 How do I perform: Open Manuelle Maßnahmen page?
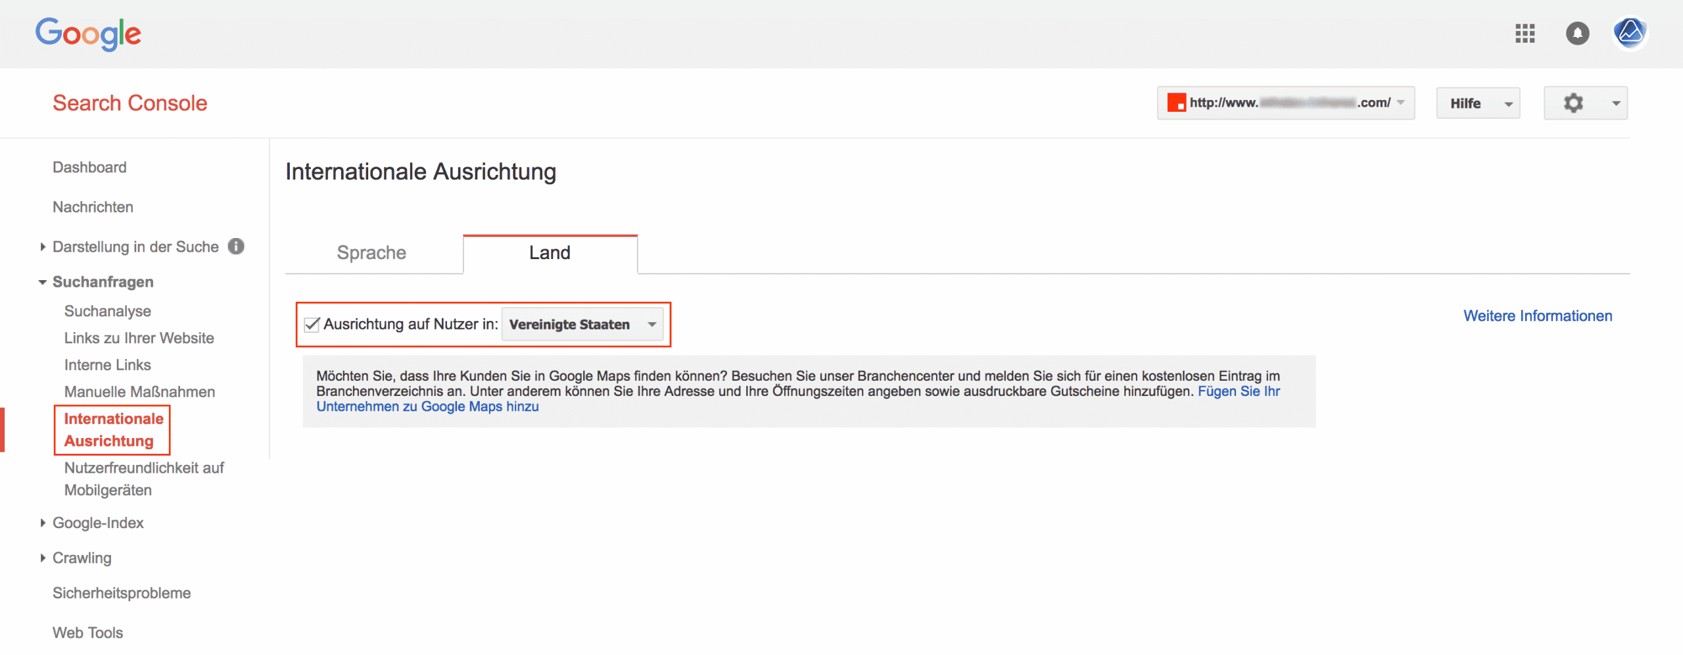(x=139, y=392)
